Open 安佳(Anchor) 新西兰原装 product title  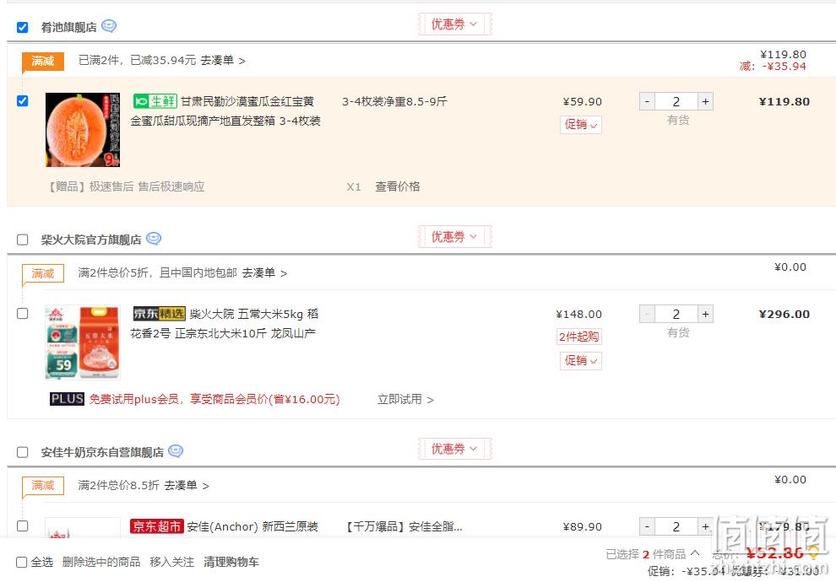(252, 526)
